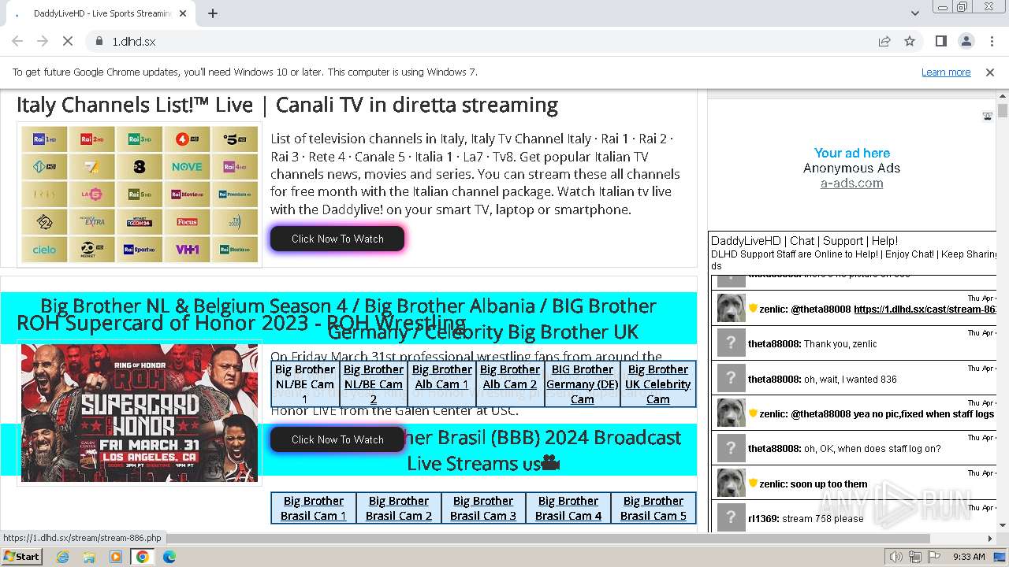
Task: Launch Microsoft Edge from taskbar
Action: click(x=169, y=557)
